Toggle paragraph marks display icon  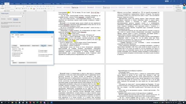tap(53, 6)
